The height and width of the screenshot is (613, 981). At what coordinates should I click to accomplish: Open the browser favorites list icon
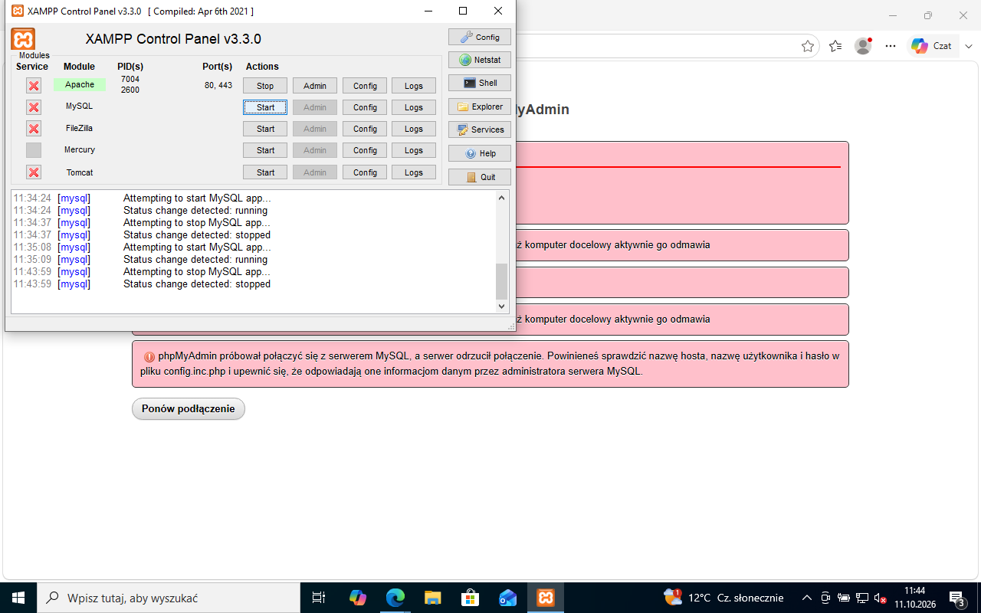[835, 46]
